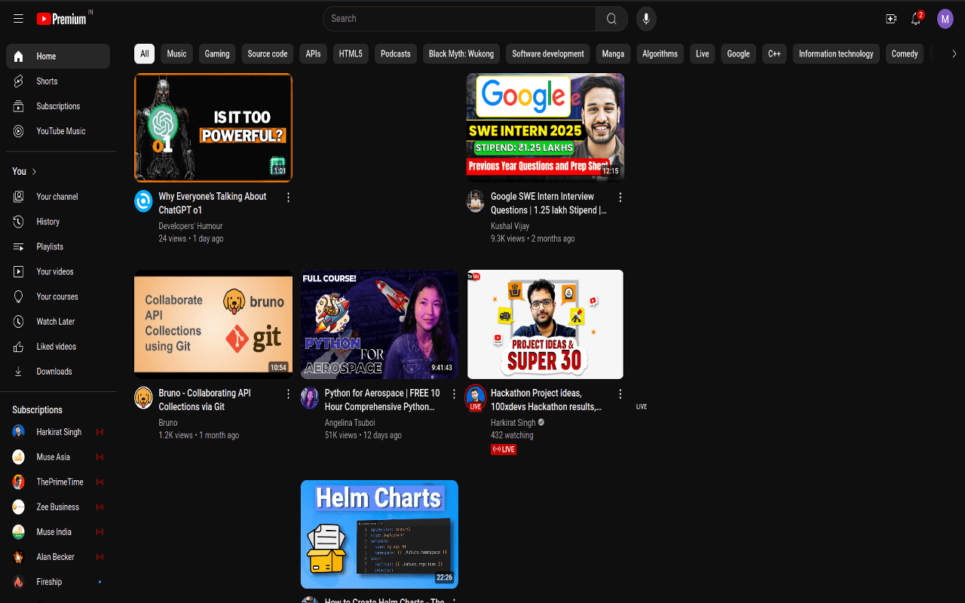Viewport: 965px width, 603px height.
Task: Go to Home in sidebar
Action: click(x=58, y=57)
